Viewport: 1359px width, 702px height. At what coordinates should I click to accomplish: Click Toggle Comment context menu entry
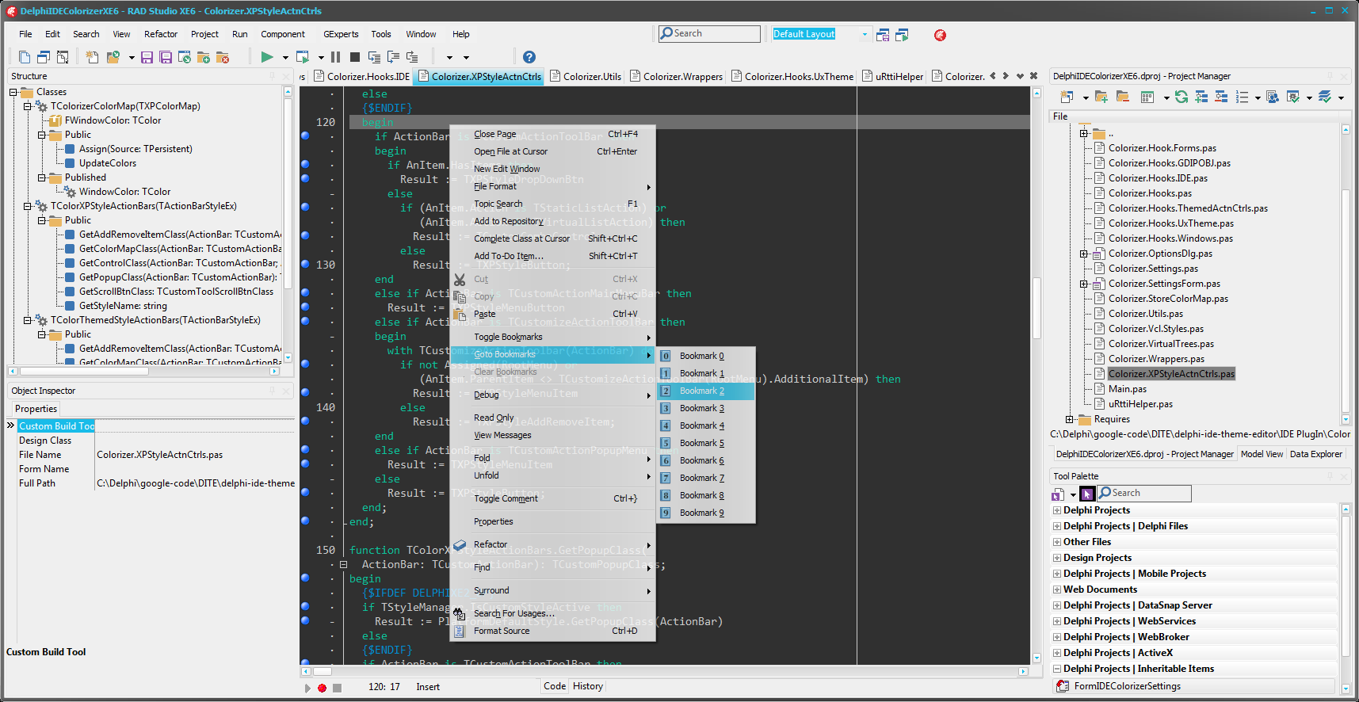pyautogui.click(x=552, y=498)
